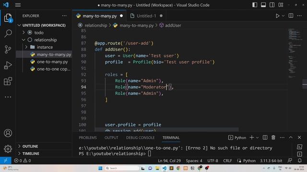Switch to Problems panel tab
307x172 pixels.
pos(88,138)
